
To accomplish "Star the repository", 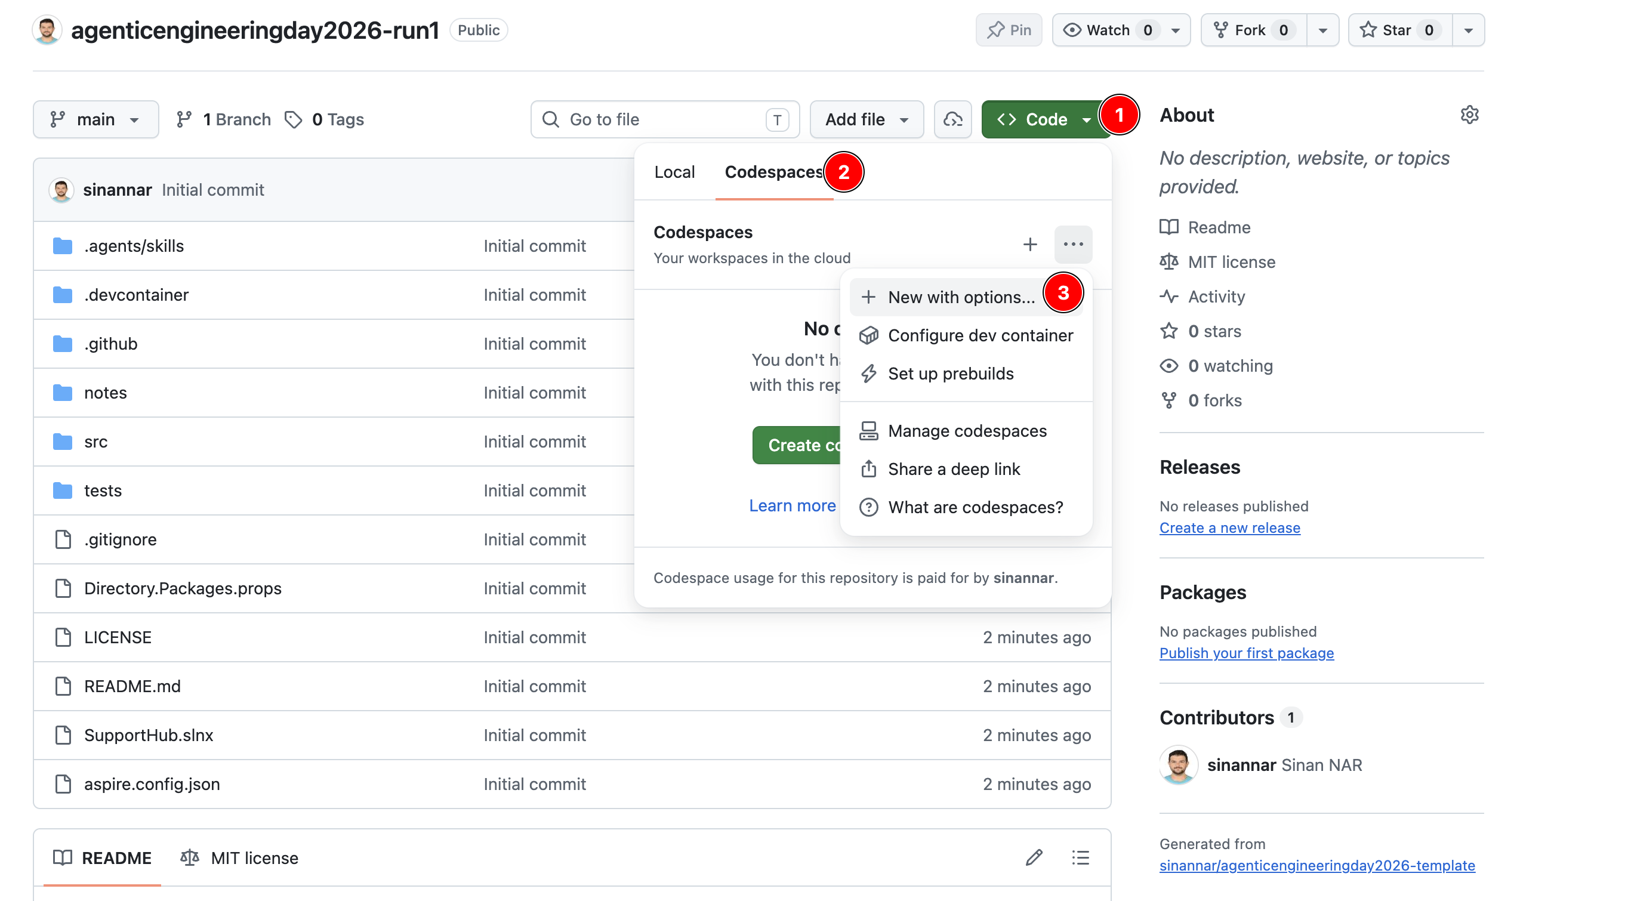I will point(1400,30).
